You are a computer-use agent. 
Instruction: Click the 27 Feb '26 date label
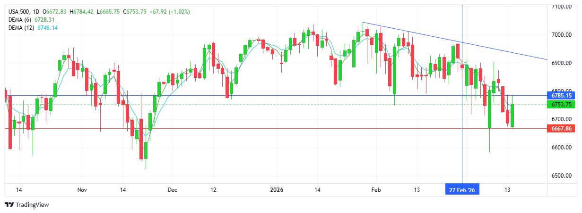462,190
